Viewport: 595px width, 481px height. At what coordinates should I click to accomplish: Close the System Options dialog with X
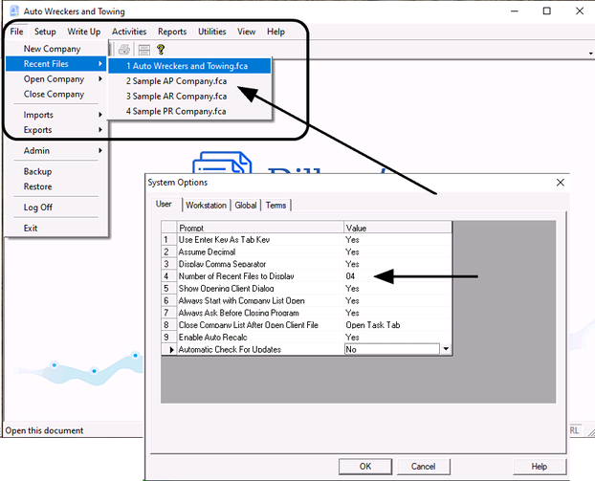pyautogui.click(x=561, y=183)
